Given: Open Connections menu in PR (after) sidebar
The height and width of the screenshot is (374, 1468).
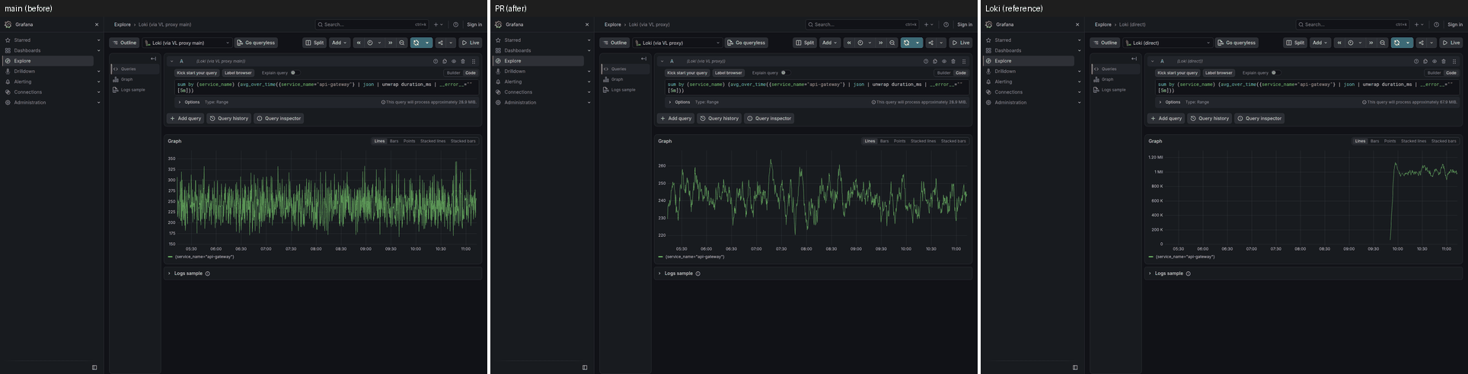Looking at the screenshot, I should click(x=519, y=92).
